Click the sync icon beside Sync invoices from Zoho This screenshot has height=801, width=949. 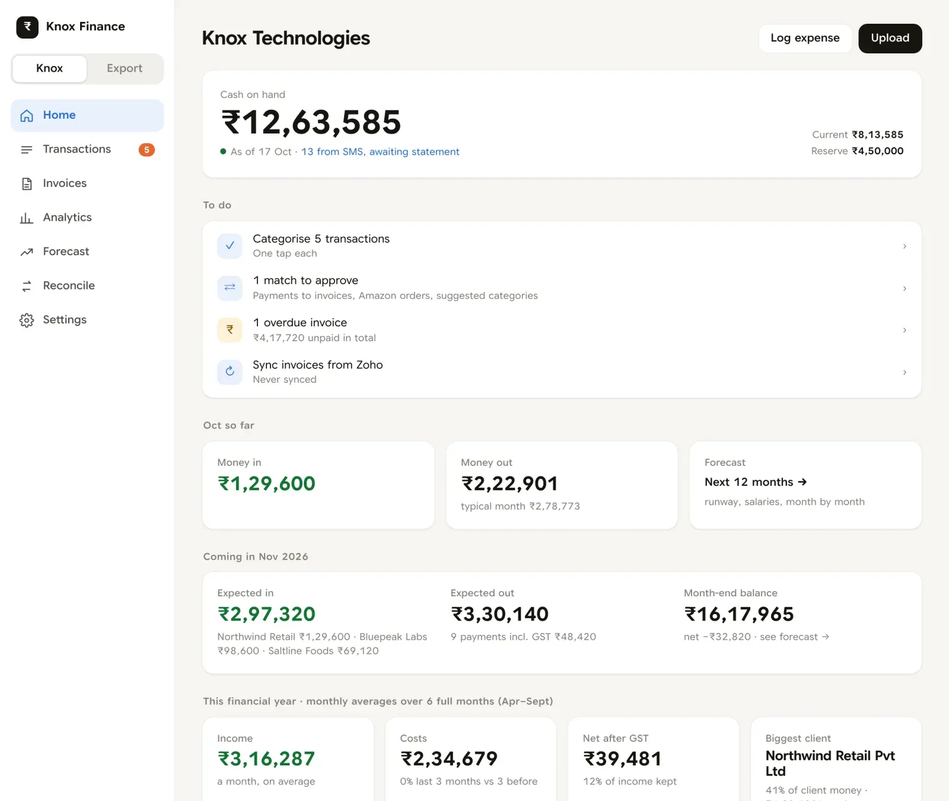click(x=230, y=372)
